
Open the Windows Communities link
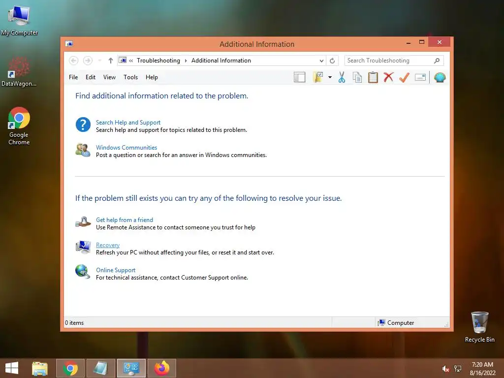click(126, 148)
